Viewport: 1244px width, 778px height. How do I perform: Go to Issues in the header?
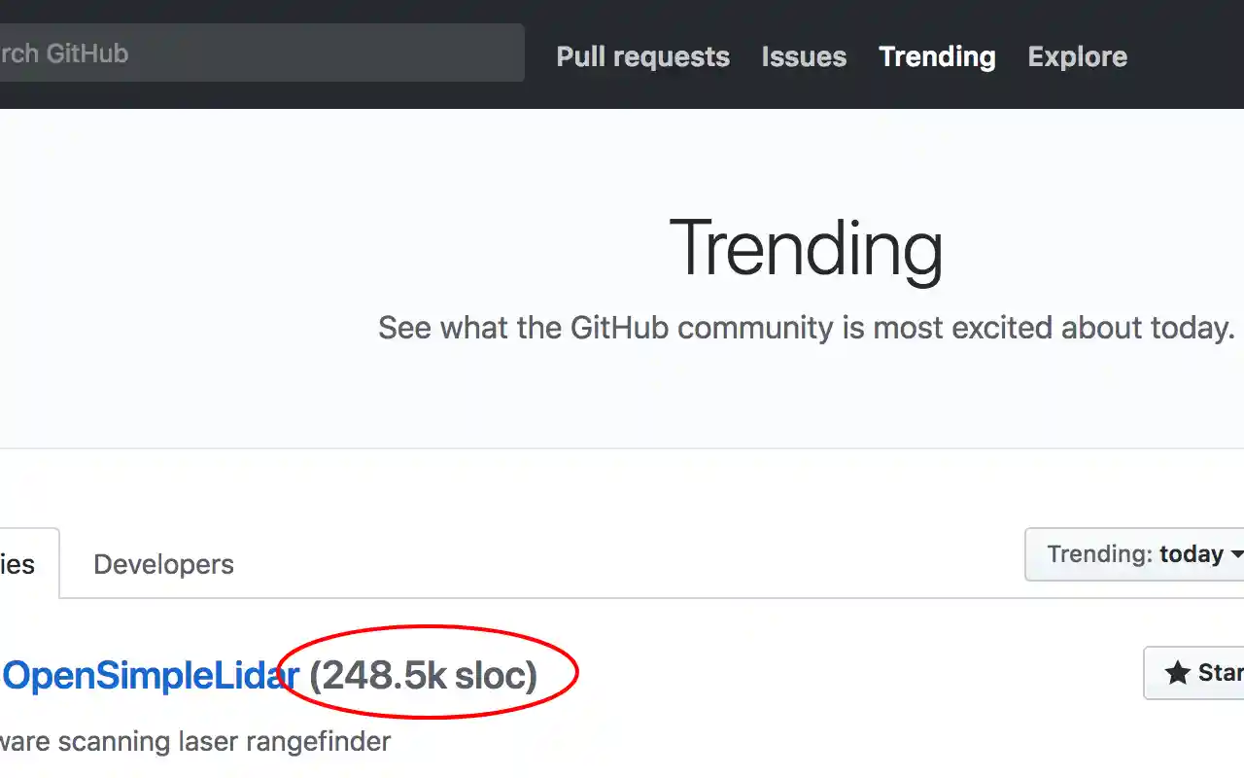coord(804,56)
